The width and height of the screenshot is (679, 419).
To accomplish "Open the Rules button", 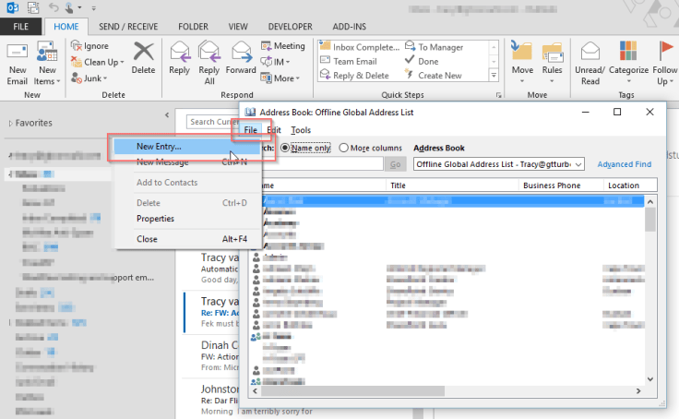I will 552,63.
